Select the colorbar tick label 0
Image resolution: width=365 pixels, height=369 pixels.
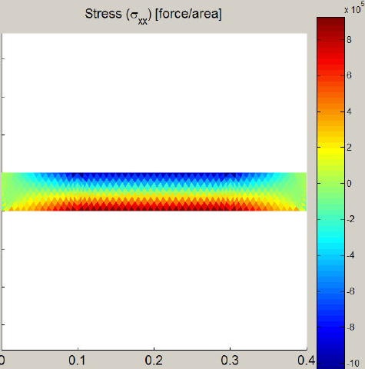point(349,184)
